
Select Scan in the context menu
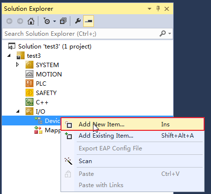(x=132, y=161)
